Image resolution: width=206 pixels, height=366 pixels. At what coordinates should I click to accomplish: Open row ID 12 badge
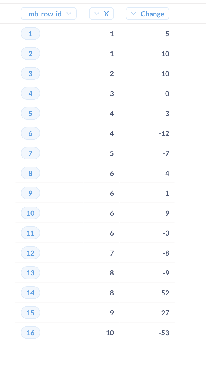click(30, 253)
